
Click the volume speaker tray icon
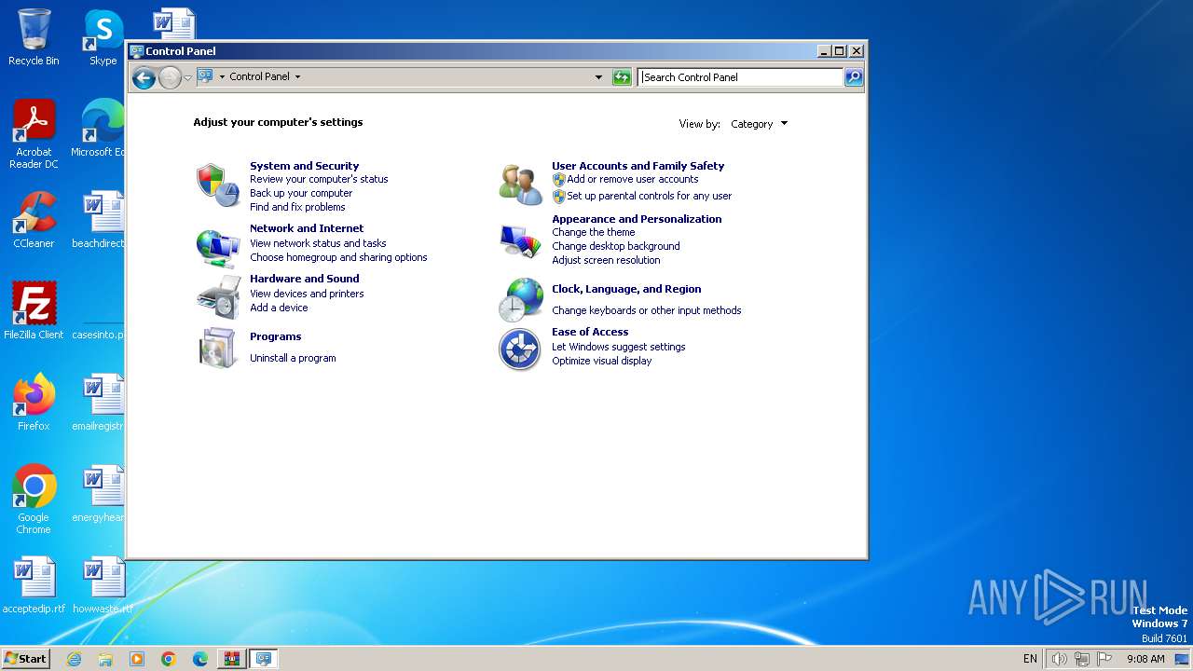click(x=1059, y=659)
